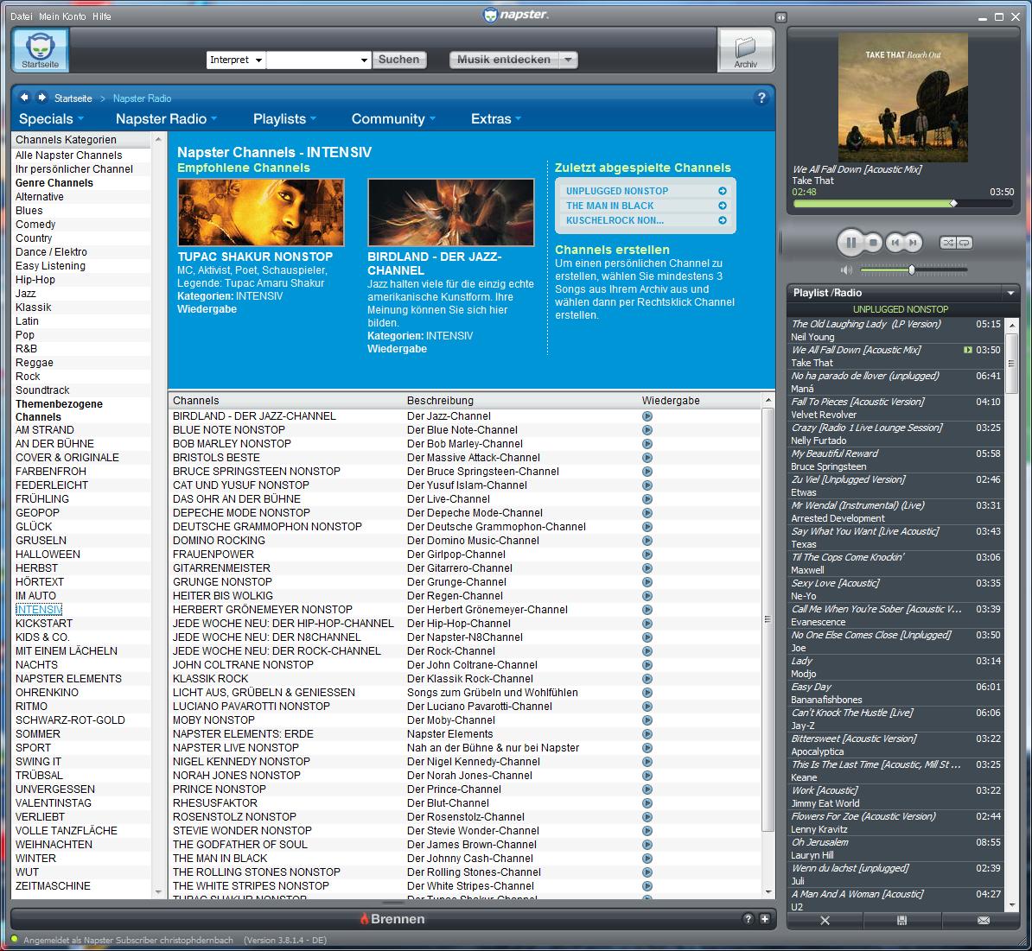
Task: Expand the Extras menu
Action: pyautogui.click(x=496, y=119)
